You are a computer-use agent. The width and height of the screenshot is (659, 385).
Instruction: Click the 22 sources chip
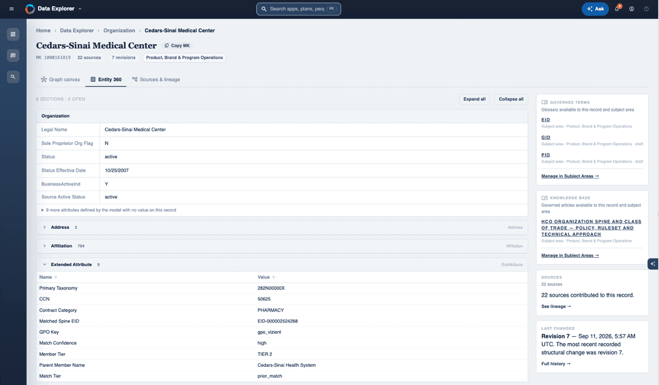pos(89,57)
